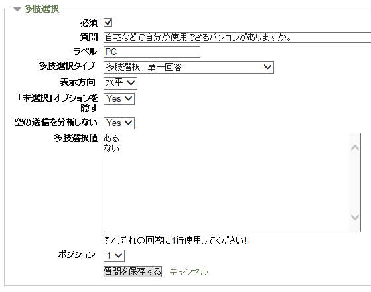Open the 表示方向 dropdown showing 水平
Screen dimensions: 371x292
(120, 83)
